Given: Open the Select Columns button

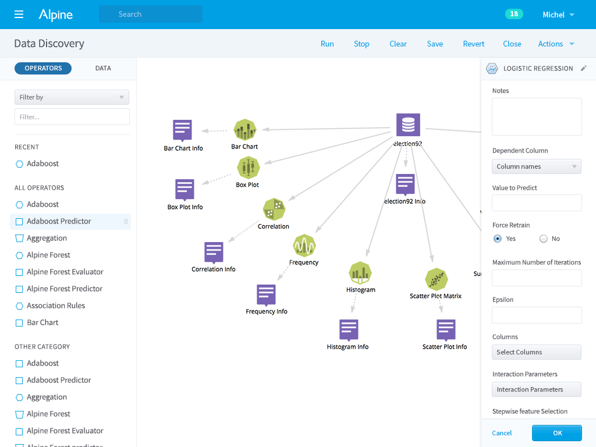Looking at the screenshot, I should point(537,352).
